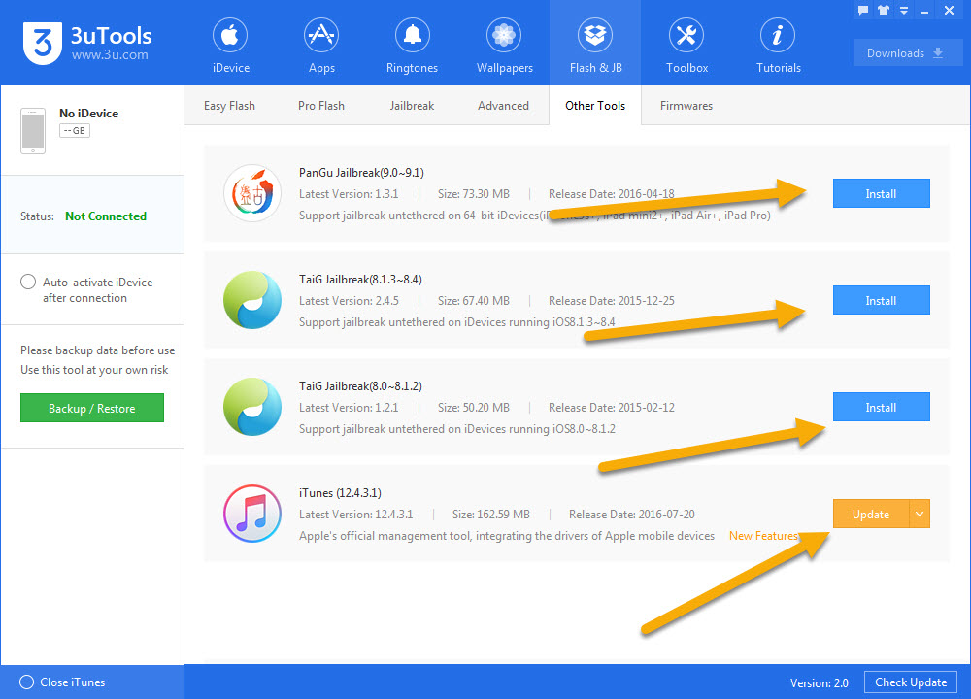Click the www.3u.com website text
The height and width of the screenshot is (699, 971).
(x=110, y=55)
